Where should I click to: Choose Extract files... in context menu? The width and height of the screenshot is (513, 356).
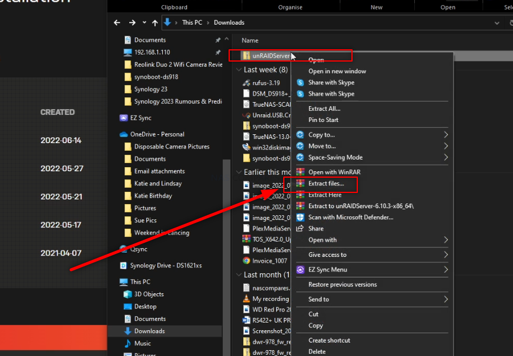(x=326, y=184)
